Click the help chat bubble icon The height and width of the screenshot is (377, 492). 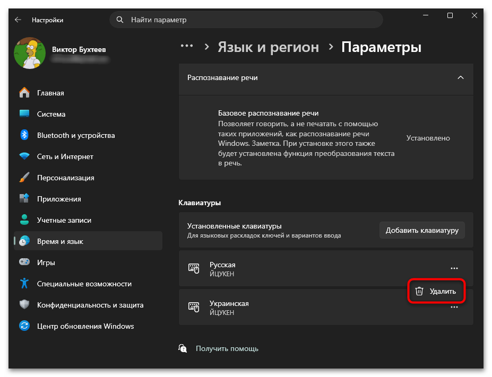183,348
